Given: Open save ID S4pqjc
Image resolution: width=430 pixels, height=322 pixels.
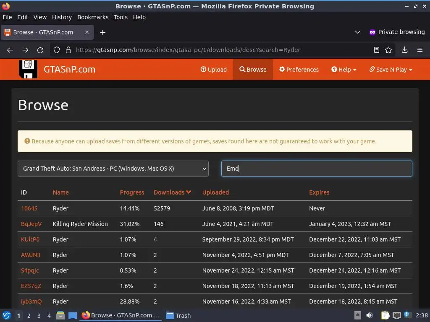Looking at the screenshot, I should (x=30, y=270).
